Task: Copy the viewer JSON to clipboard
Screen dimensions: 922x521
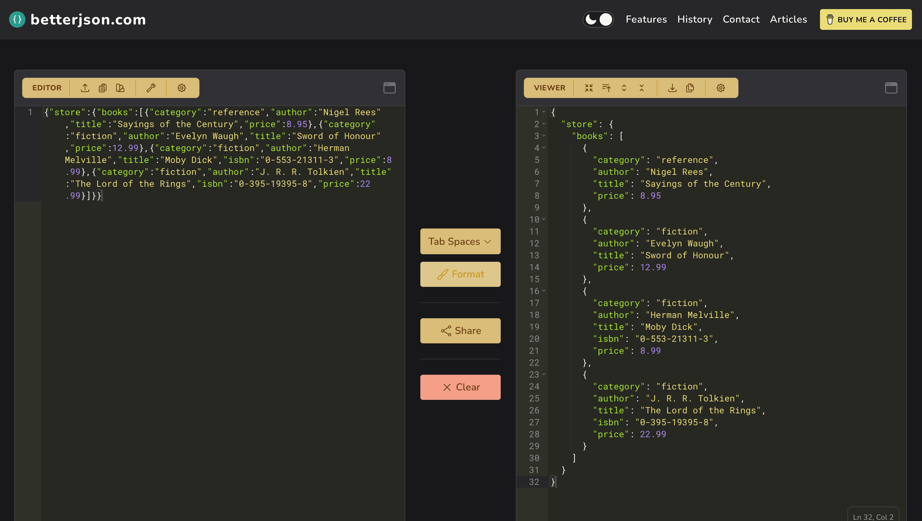Action: click(x=690, y=88)
